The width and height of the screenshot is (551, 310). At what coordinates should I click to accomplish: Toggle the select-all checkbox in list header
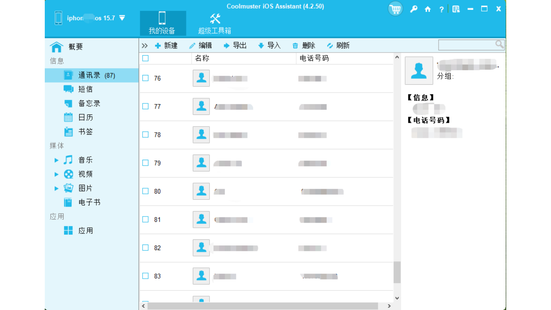click(x=145, y=58)
